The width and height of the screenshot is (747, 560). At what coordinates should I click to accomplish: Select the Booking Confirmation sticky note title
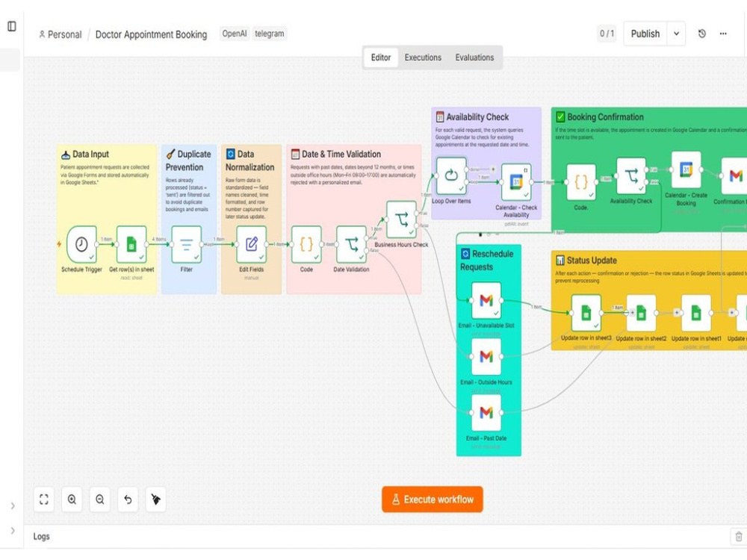[605, 117]
